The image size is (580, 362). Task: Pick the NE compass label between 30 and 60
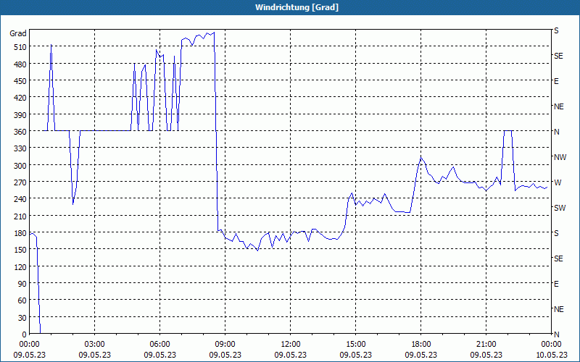coord(558,309)
